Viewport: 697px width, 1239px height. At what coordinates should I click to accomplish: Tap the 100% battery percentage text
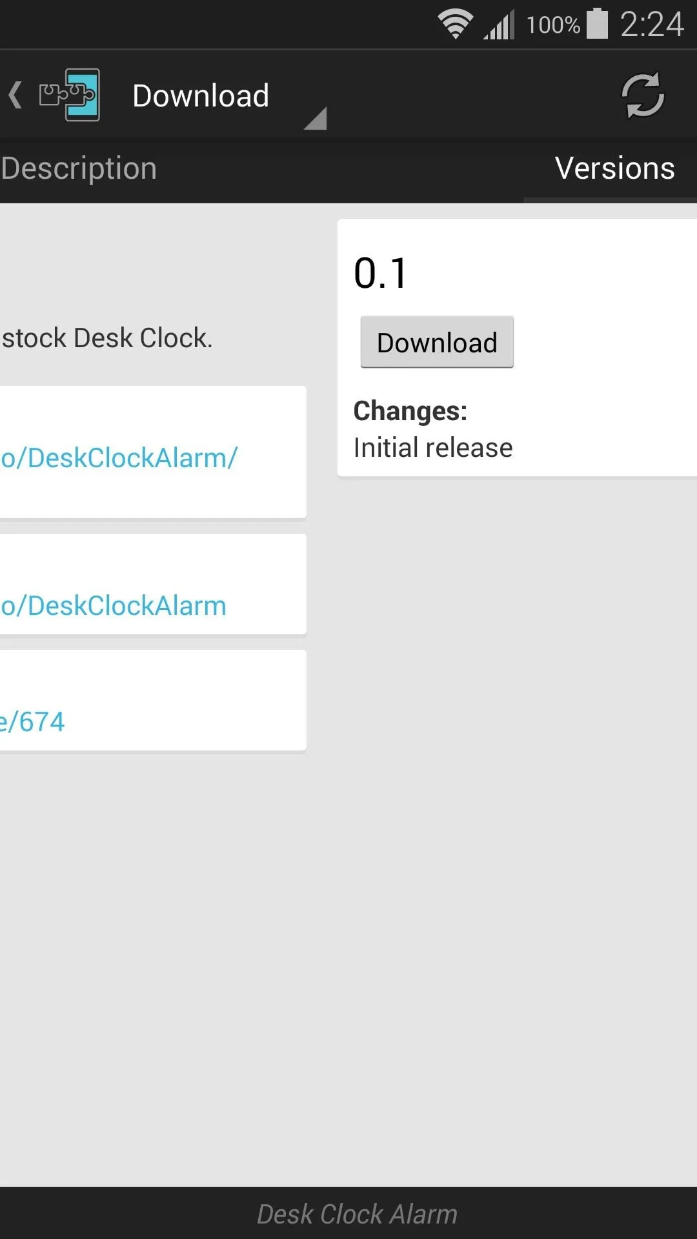point(553,25)
